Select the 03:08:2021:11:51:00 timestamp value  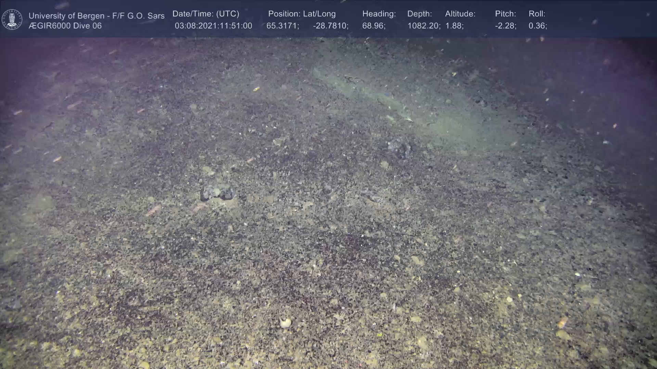click(213, 26)
